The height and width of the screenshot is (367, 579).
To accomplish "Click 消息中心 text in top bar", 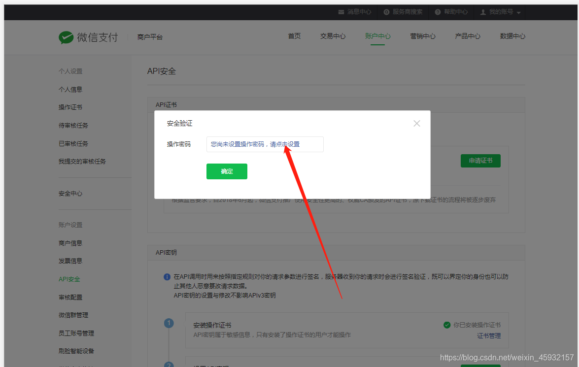I will coord(359,12).
